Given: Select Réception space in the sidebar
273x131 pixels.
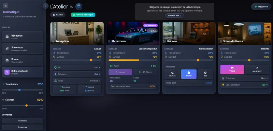Looking at the screenshot, I should click(x=23, y=37).
